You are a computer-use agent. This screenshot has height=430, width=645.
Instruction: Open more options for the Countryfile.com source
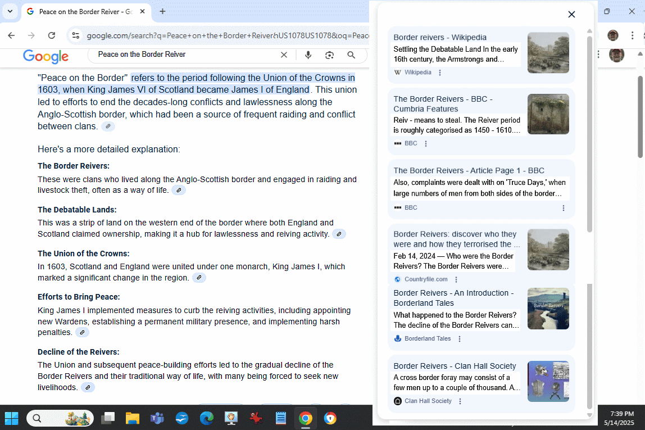pos(456,279)
